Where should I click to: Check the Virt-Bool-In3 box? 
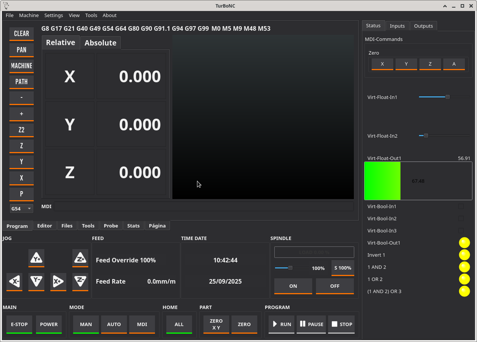(x=461, y=231)
